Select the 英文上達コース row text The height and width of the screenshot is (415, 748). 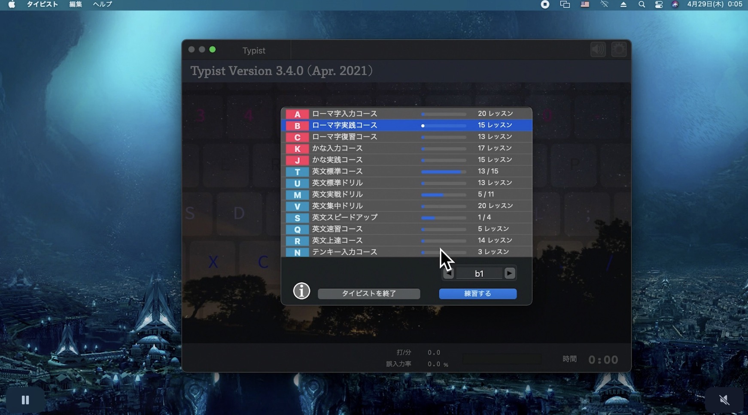[x=337, y=241]
